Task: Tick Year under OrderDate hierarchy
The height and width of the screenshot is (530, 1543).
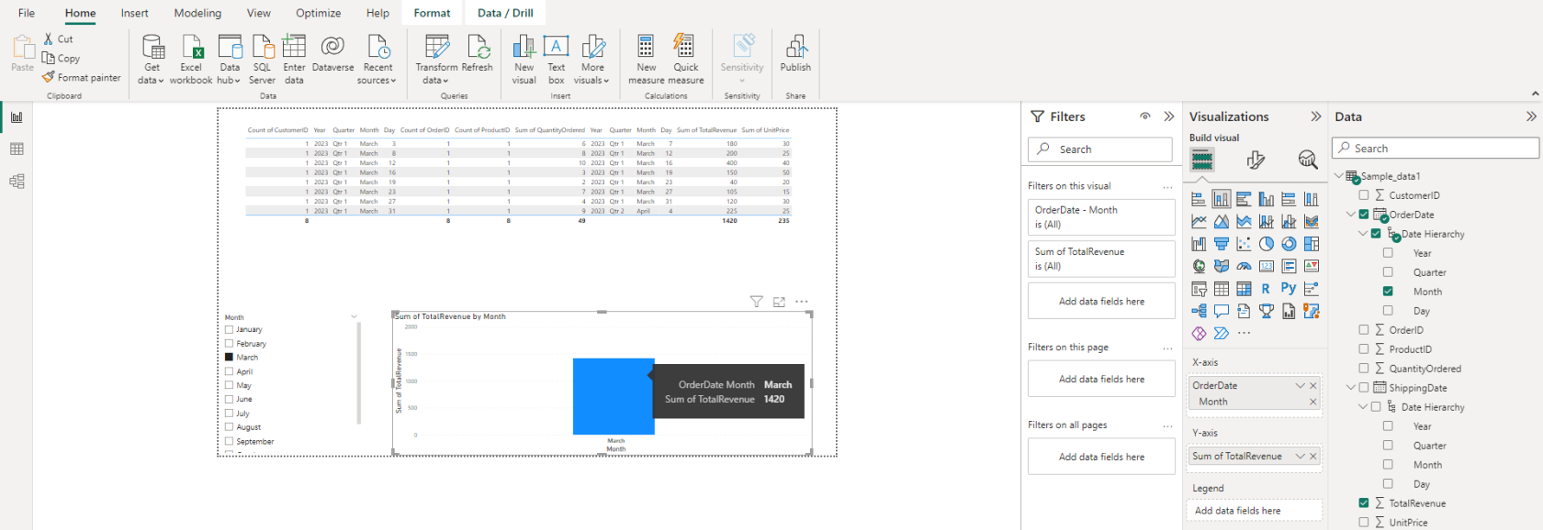Action: click(x=1388, y=253)
